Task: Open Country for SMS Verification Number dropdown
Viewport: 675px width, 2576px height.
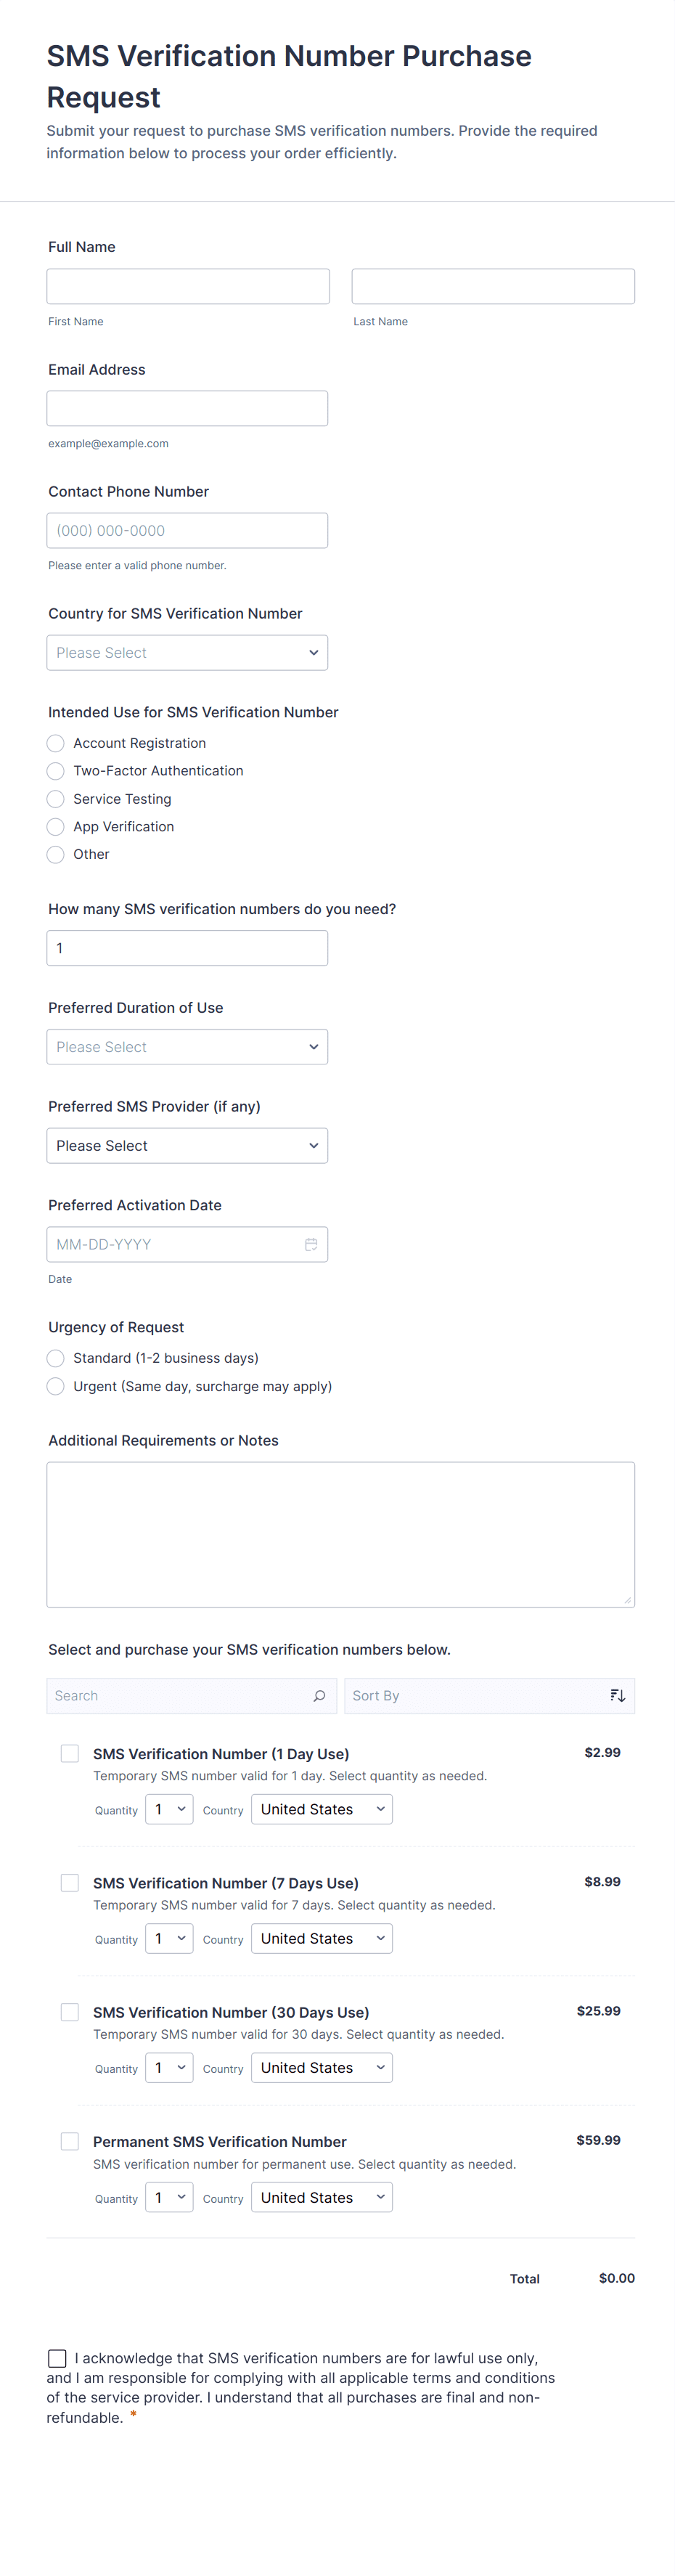Action: tap(187, 653)
